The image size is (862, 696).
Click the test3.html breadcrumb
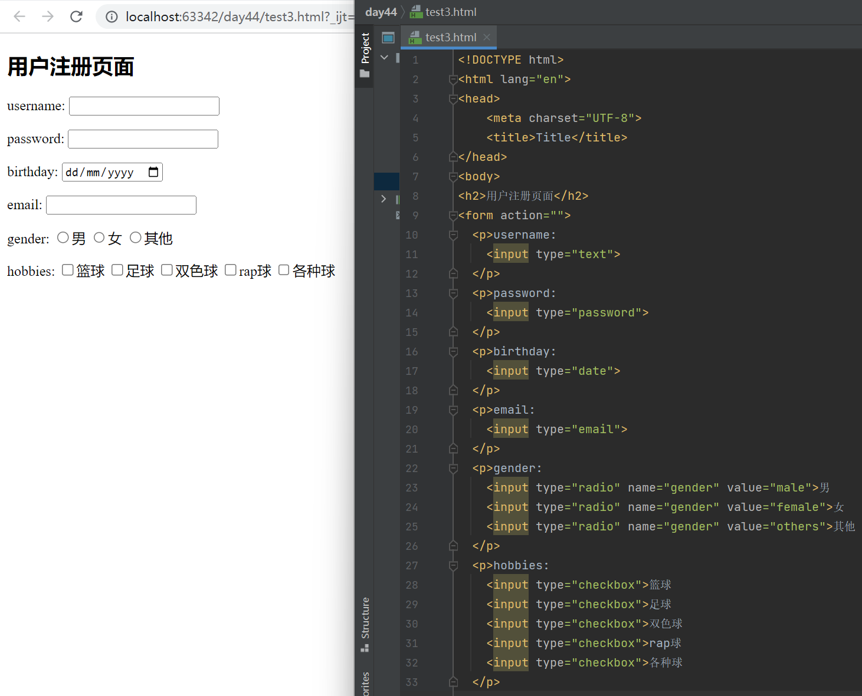coord(444,12)
